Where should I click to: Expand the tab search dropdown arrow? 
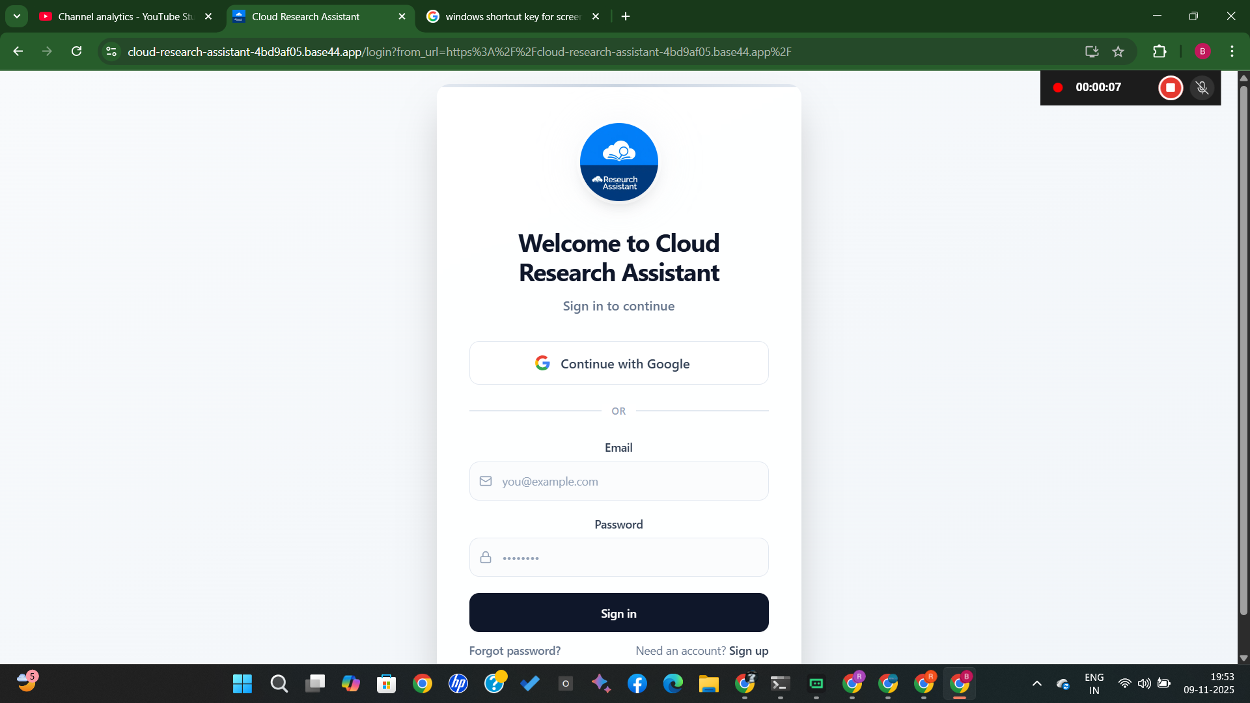[17, 16]
